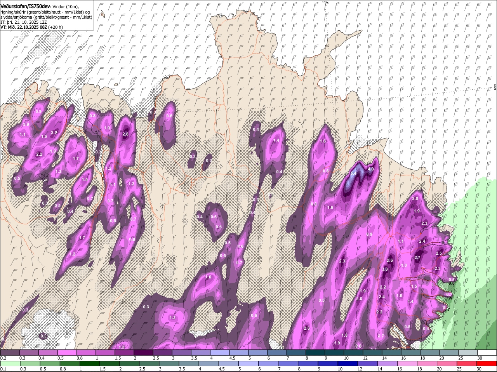Viewport: 497px width, 372px height.
Task: Click the 2.8 precipitation value label
Action: (x=125, y=134)
